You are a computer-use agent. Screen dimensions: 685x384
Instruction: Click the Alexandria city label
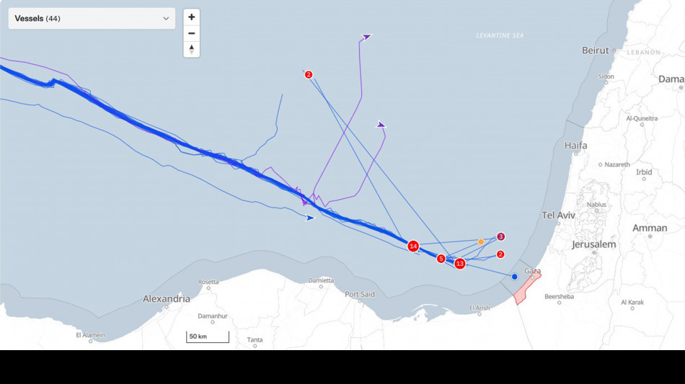point(167,299)
